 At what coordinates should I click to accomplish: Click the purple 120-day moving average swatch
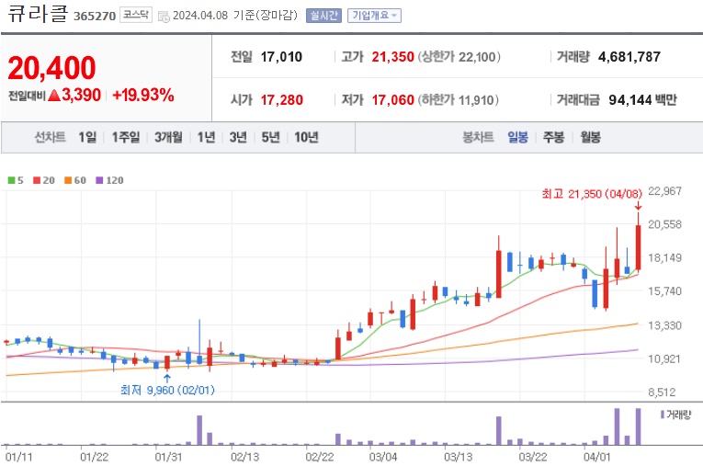tap(99, 180)
